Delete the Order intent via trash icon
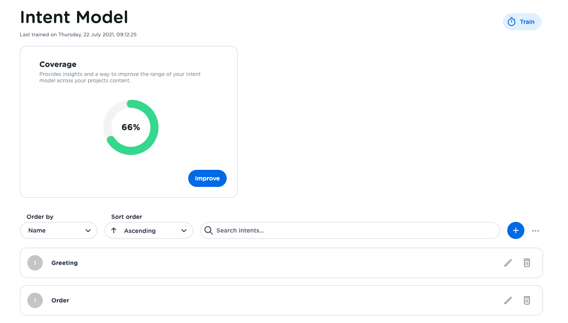 click(x=527, y=300)
